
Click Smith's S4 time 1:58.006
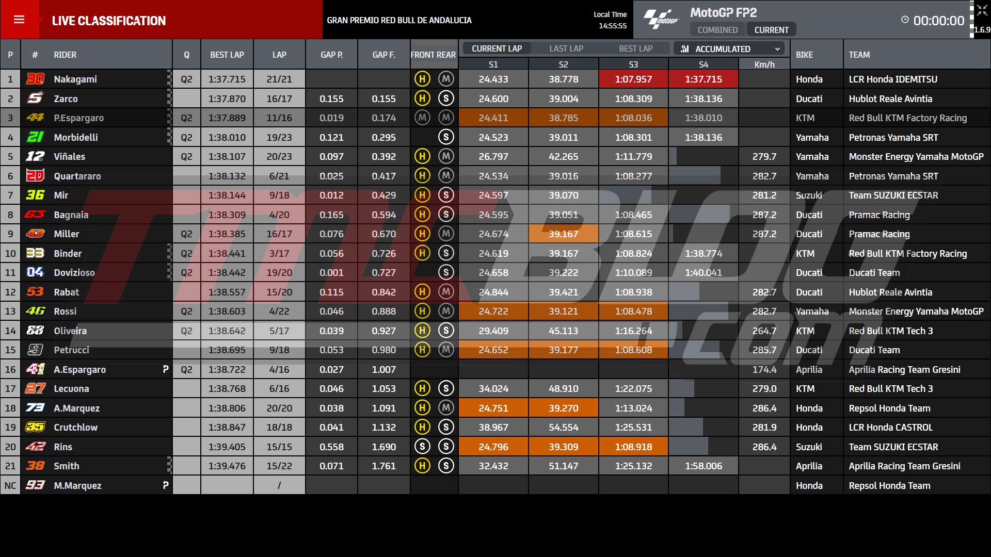704,466
